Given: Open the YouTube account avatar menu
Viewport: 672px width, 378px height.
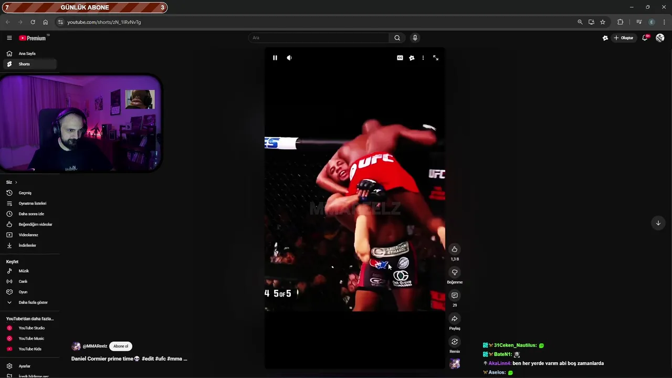Looking at the screenshot, I should 660,38.
